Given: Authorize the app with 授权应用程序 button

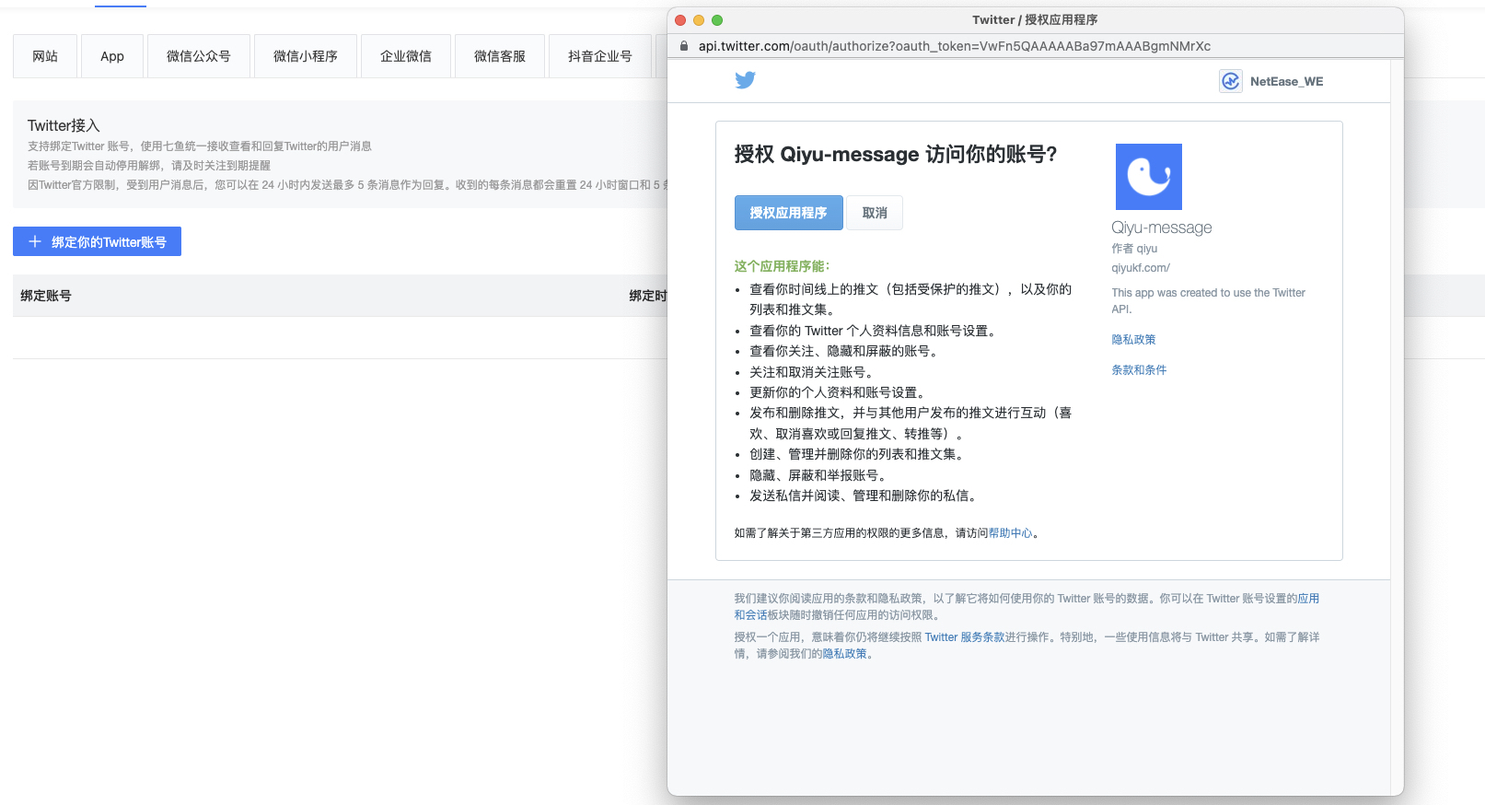Looking at the screenshot, I should click(788, 213).
